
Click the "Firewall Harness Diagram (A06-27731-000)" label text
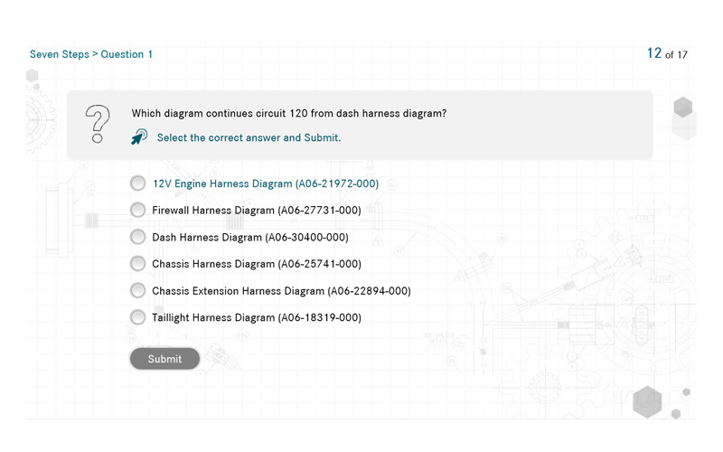click(257, 211)
